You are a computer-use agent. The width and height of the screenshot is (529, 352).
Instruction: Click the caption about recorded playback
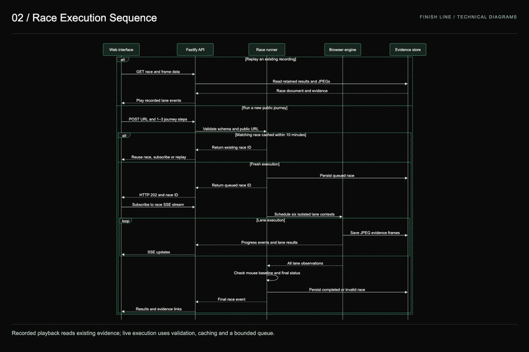pos(143,333)
